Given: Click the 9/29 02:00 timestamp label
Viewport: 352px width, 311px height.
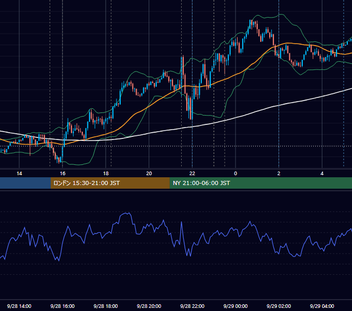Looking at the screenshot, I should coord(279,306).
